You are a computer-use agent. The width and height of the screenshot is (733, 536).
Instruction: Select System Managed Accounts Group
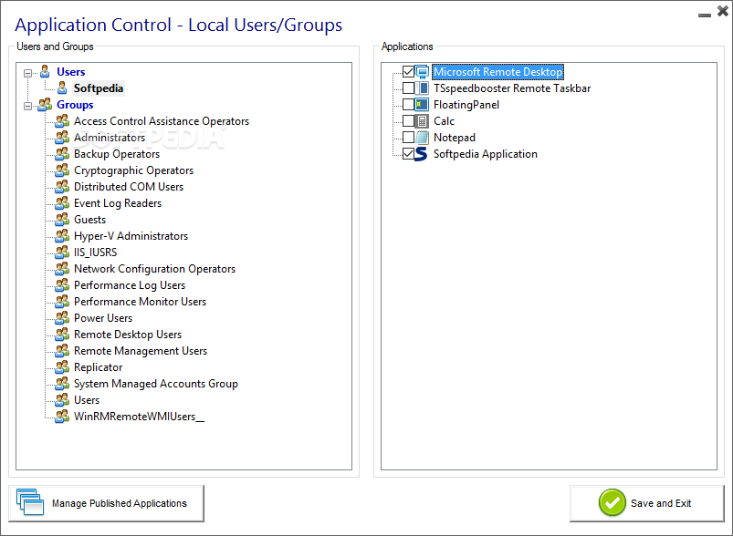(156, 384)
